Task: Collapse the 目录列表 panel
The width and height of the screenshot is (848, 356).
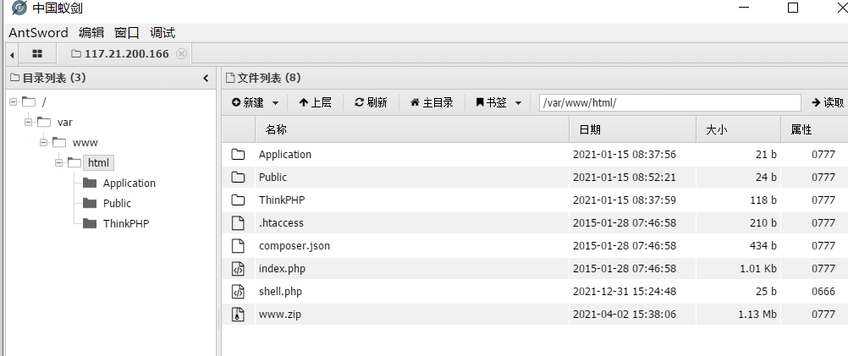Action: (206, 79)
